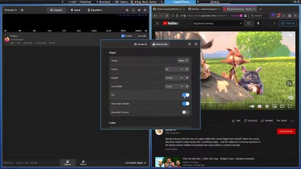Open YouTube settings three-dots menu
Viewport: 301px width, 169px height.
(275, 23)
